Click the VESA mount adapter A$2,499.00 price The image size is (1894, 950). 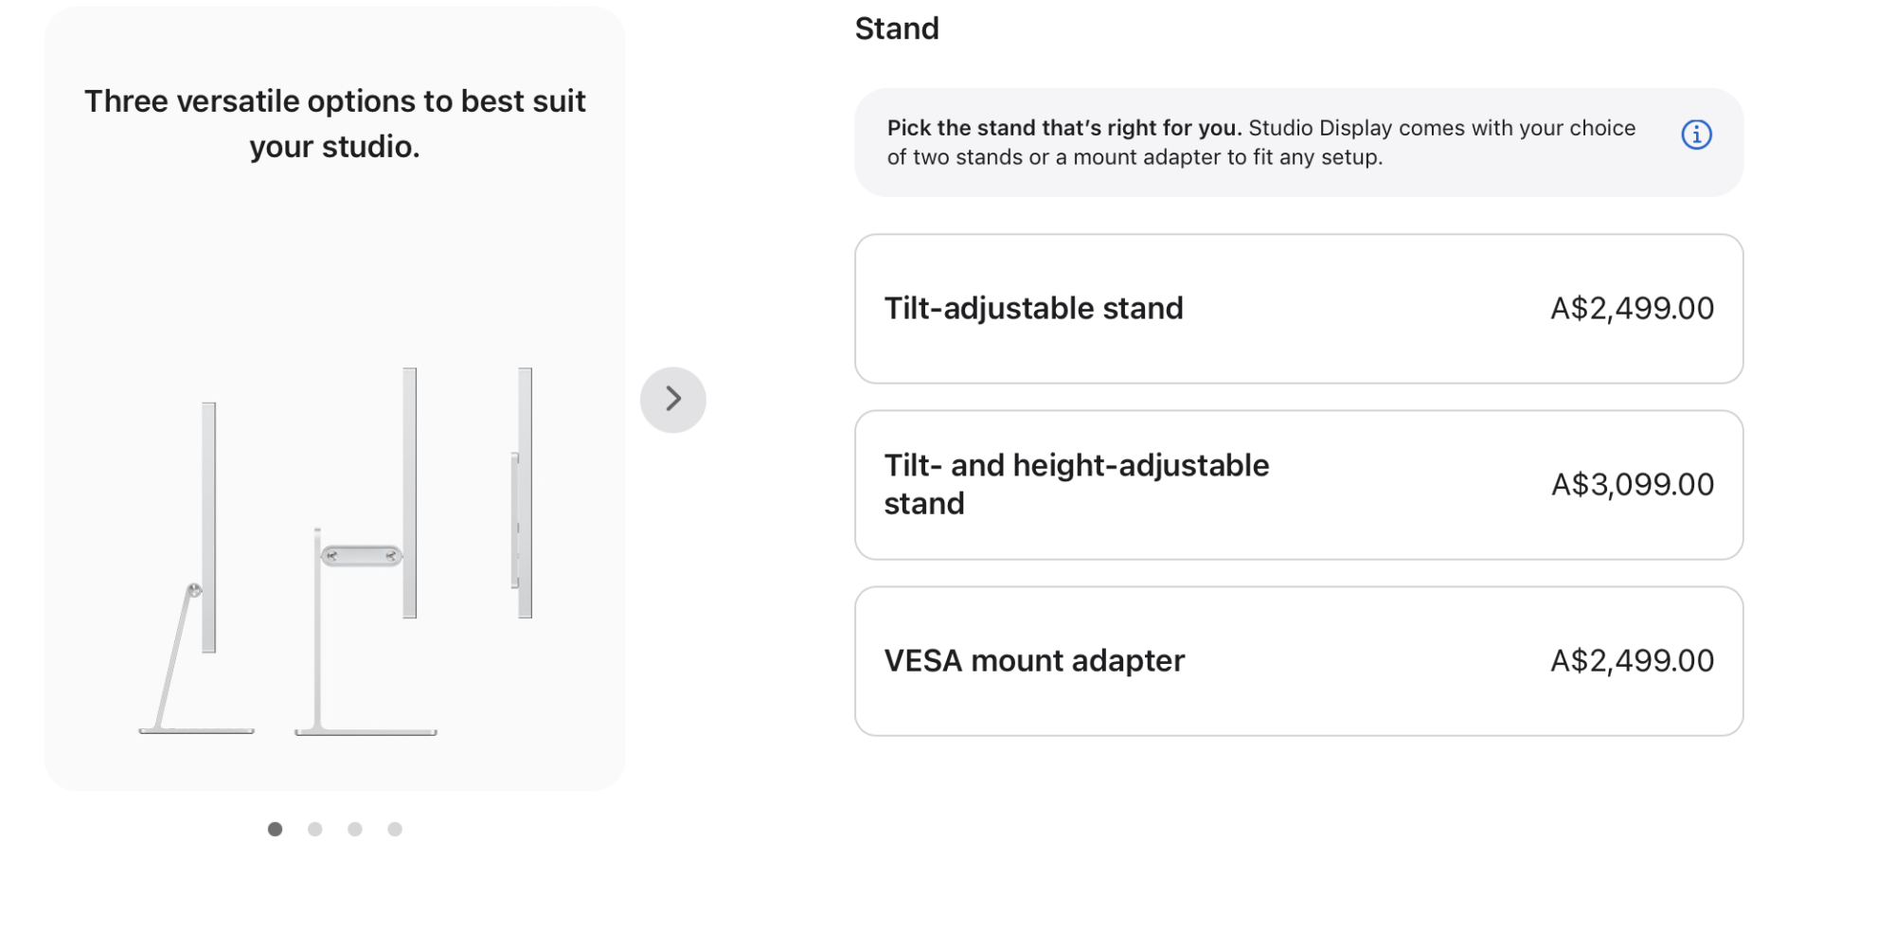(1632, 661)
